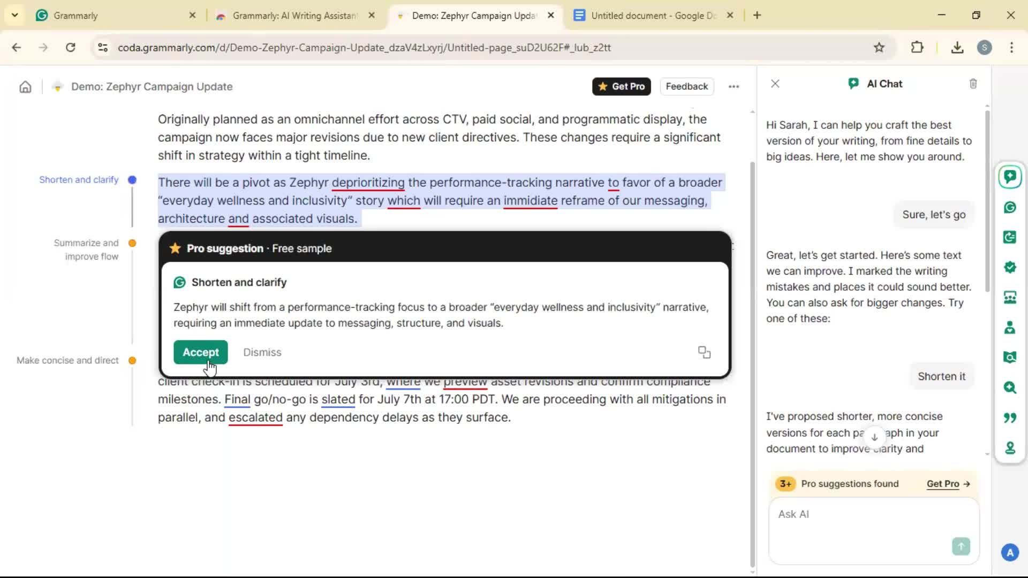Delete chat with the trash icon
Image resolution: width=1028 pixels, height=578 pixels.
point(973,84)
